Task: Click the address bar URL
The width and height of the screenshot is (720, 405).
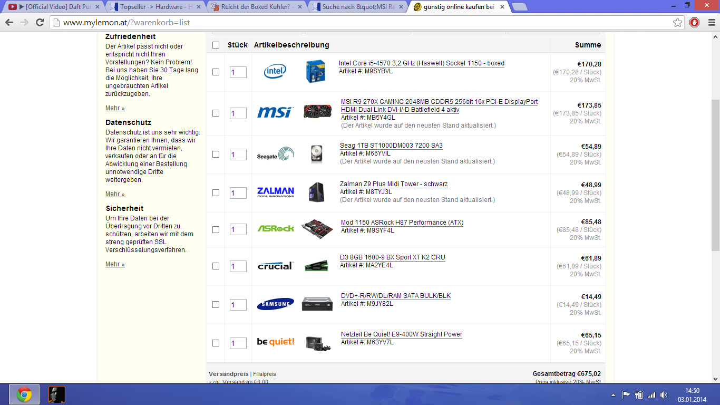Action: click(x=127, y=23)
